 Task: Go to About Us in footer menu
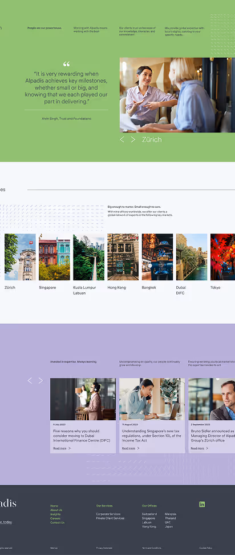tap(56, 510)
